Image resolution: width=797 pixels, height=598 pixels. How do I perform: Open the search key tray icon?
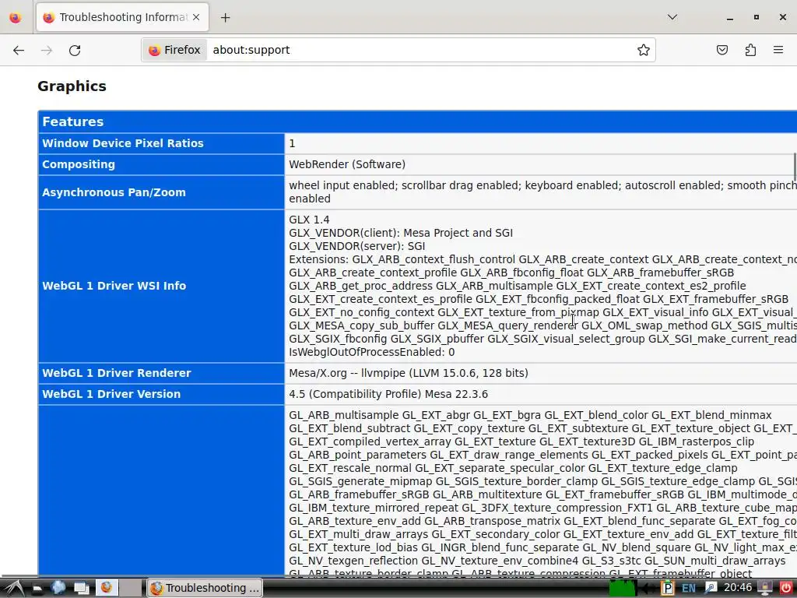click(x=710, y=589)
